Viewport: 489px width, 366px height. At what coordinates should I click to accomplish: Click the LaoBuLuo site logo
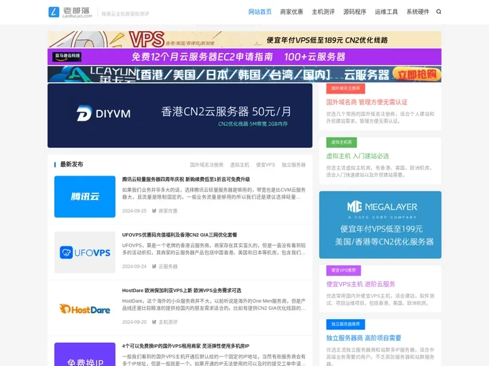click(70, 12)
